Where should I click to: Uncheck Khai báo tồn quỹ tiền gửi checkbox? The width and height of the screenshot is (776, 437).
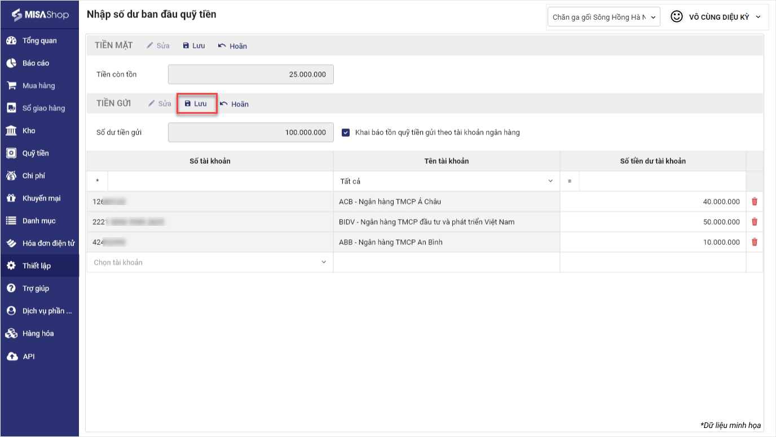346,133
